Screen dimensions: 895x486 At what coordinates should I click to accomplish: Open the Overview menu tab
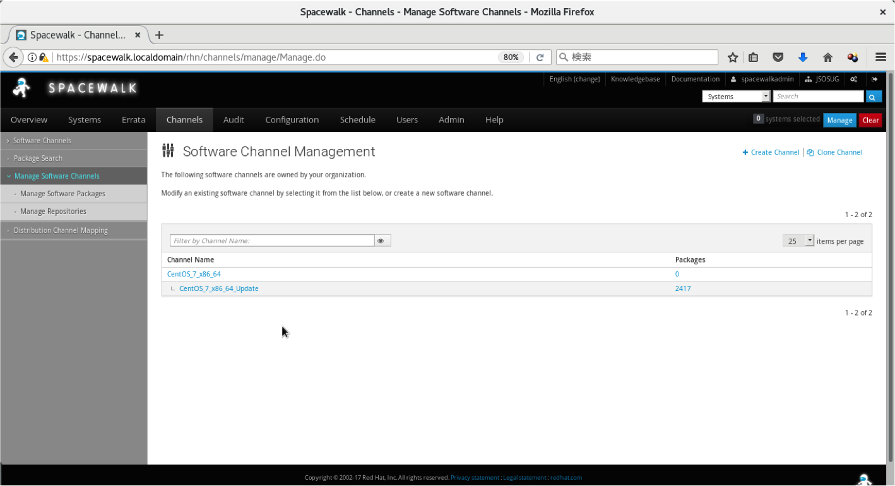(x=29, y=120)
